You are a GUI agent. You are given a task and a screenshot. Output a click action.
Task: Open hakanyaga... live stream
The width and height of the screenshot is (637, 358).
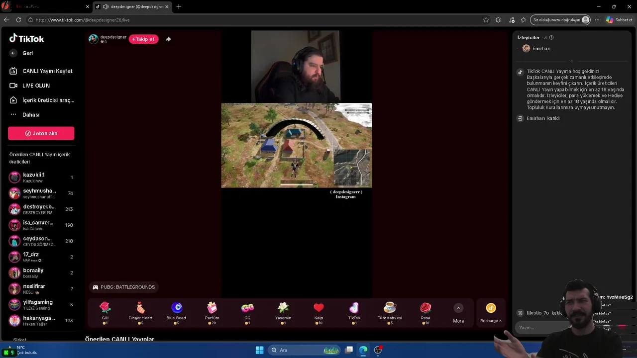point(41,321)
